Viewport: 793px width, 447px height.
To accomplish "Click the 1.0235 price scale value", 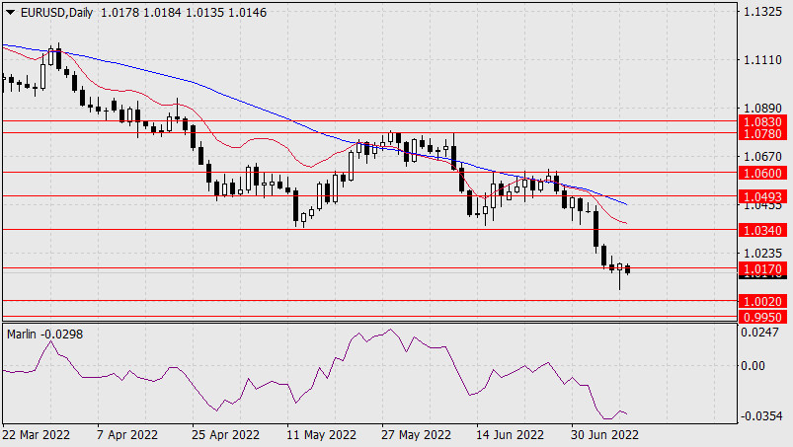I will point(763,253).
